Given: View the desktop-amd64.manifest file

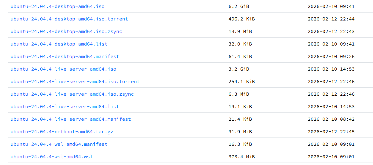Looking at the screenshot, I should pyautogui.click(x=65, y=57).
